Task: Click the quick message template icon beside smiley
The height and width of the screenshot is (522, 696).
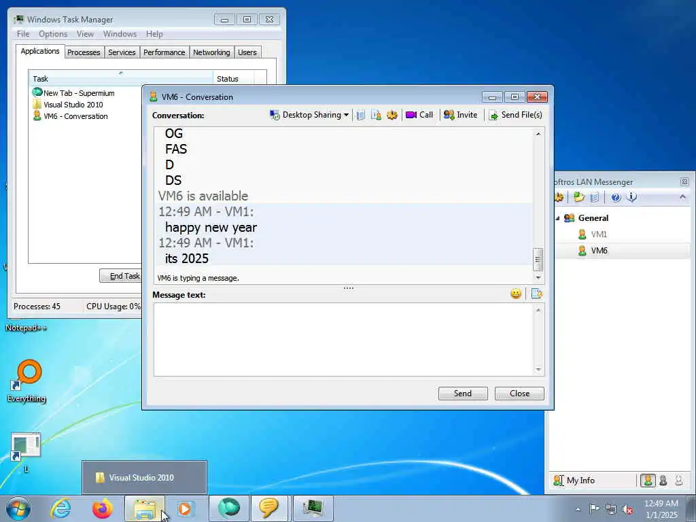Action: click(537, 294)
